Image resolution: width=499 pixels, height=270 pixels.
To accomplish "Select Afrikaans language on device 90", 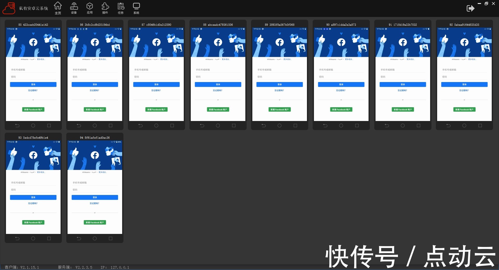I will tap(332, 59).
